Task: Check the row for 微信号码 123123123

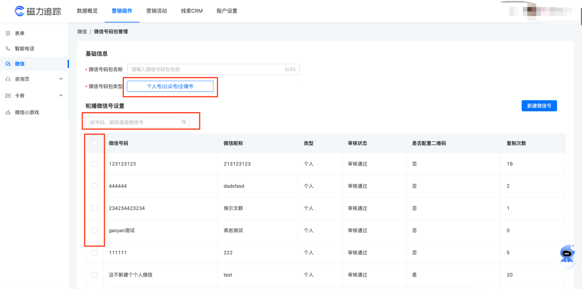Action: (x=94, y=164)
